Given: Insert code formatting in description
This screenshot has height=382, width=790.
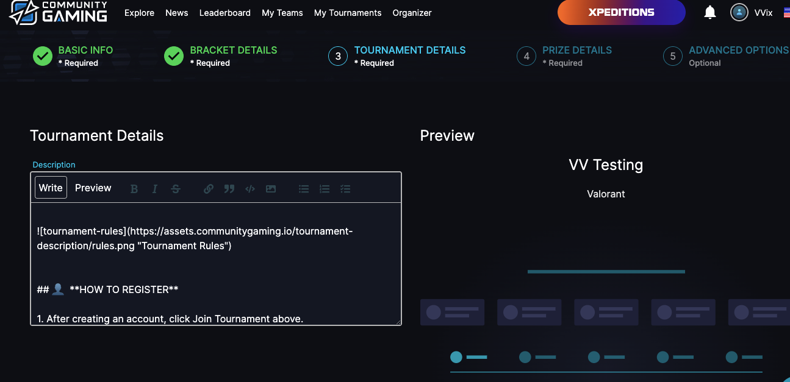Looking at the screenshot, I should click(x=250, y=189).
